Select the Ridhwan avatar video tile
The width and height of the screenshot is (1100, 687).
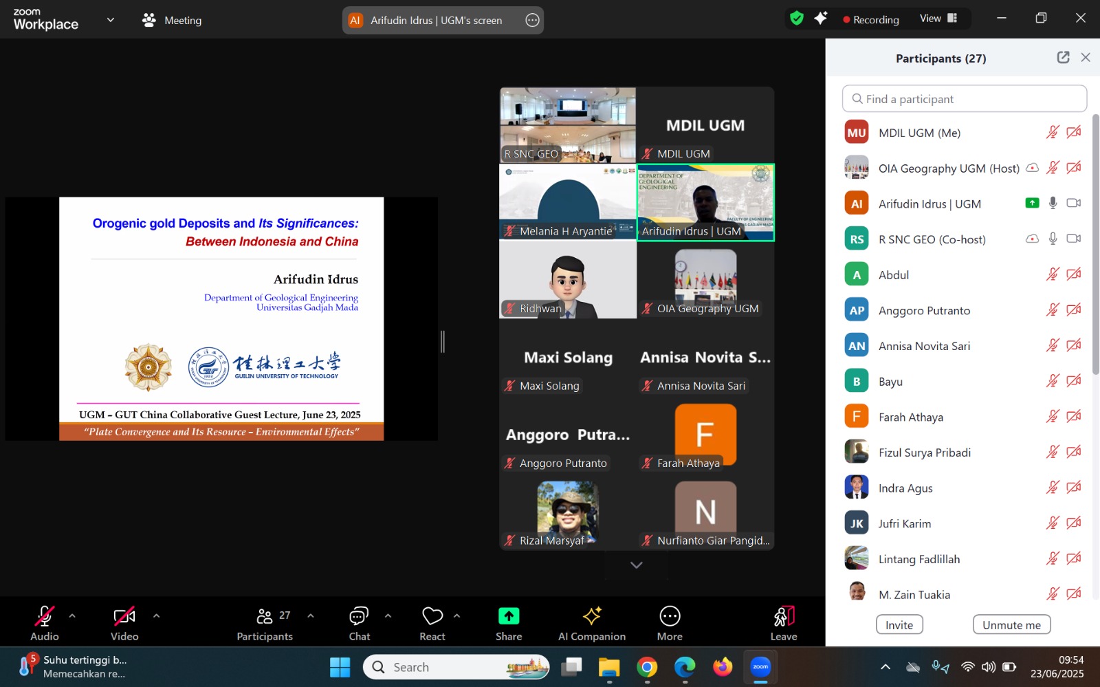click(x=568, y=279)
